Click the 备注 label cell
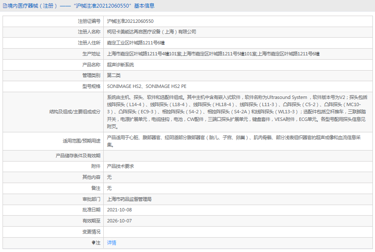 53,188
